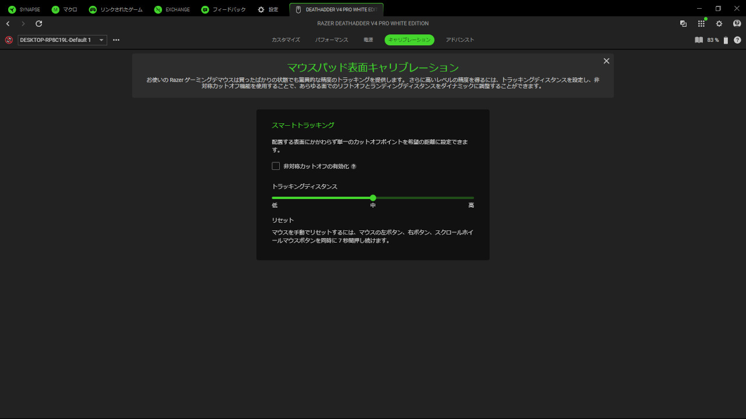Click the 高 label under the slider

[471, 205]
